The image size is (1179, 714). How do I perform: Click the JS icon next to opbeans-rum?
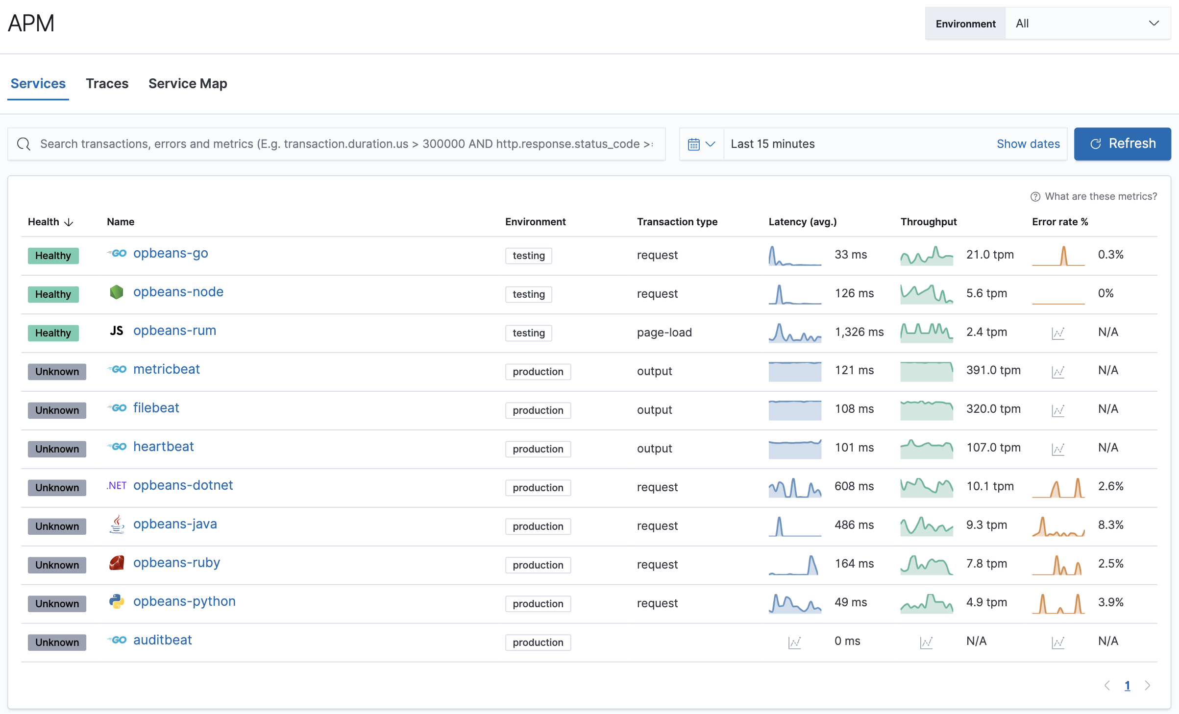click(117, 331)
